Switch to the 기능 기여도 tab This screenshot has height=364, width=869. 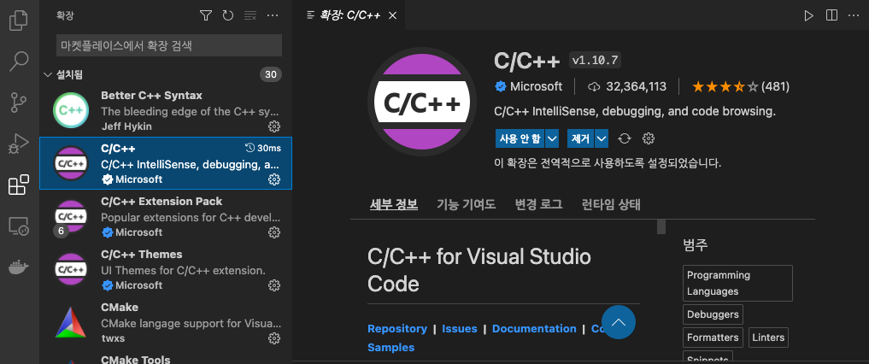click(466, 204)
